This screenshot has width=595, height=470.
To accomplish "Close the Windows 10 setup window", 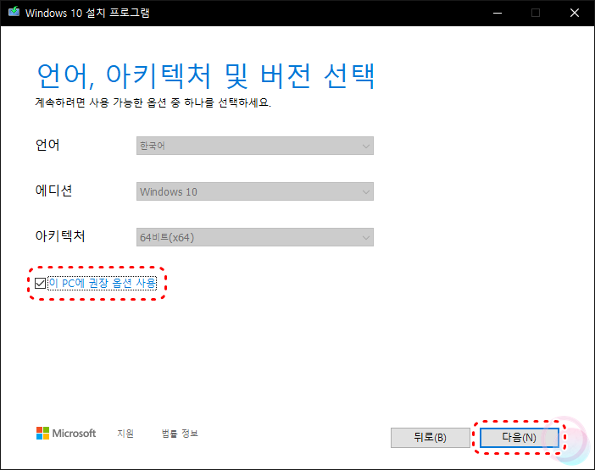I will [x=575, y=13].
